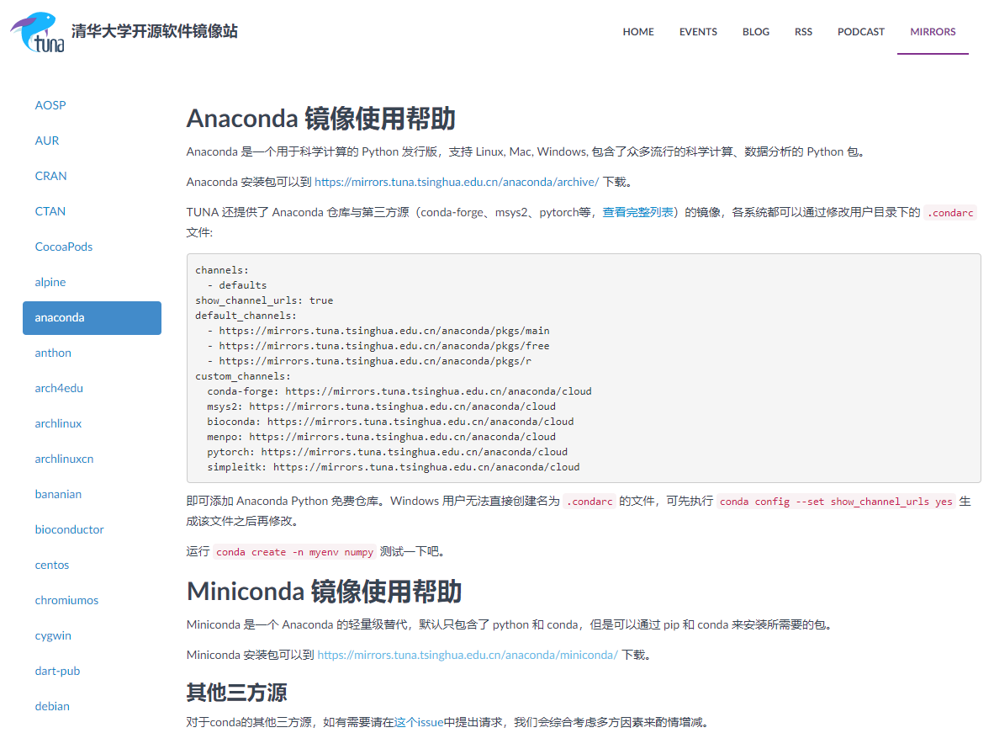Click the TUNA fish logo
Viewport: 994px width, 733px height.
[x=37, y=32]
